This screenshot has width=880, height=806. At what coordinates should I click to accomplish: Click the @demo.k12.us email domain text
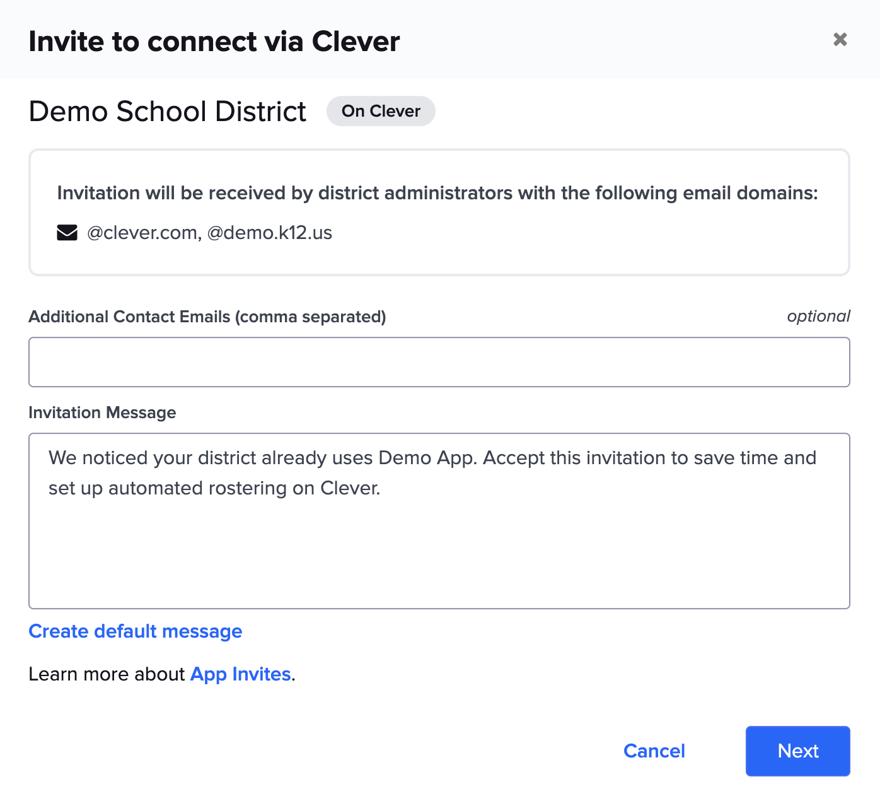click(270, 233)
